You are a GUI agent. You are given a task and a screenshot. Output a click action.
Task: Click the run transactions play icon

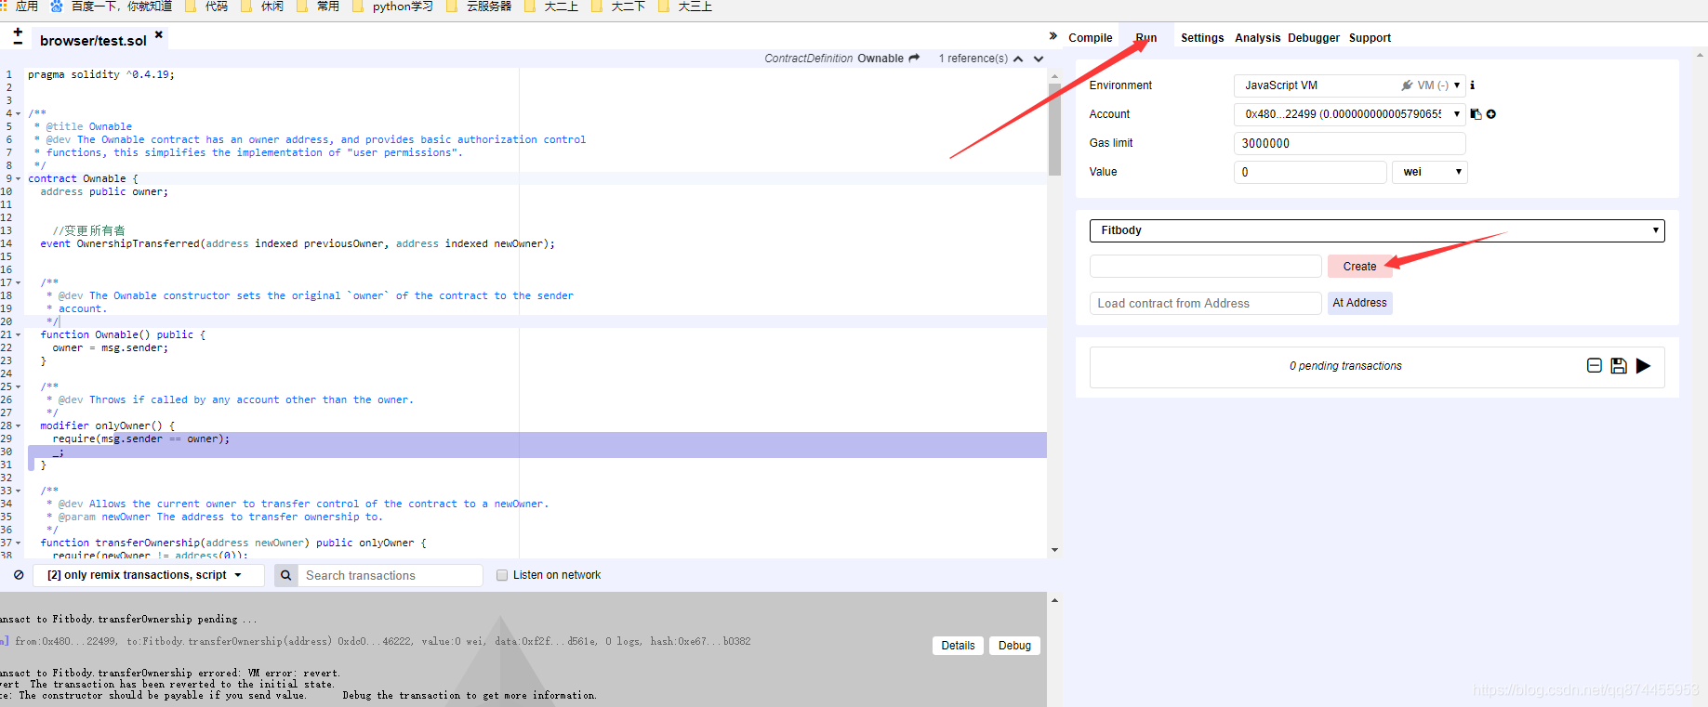pyautogui.click(x=1643, y=366)
